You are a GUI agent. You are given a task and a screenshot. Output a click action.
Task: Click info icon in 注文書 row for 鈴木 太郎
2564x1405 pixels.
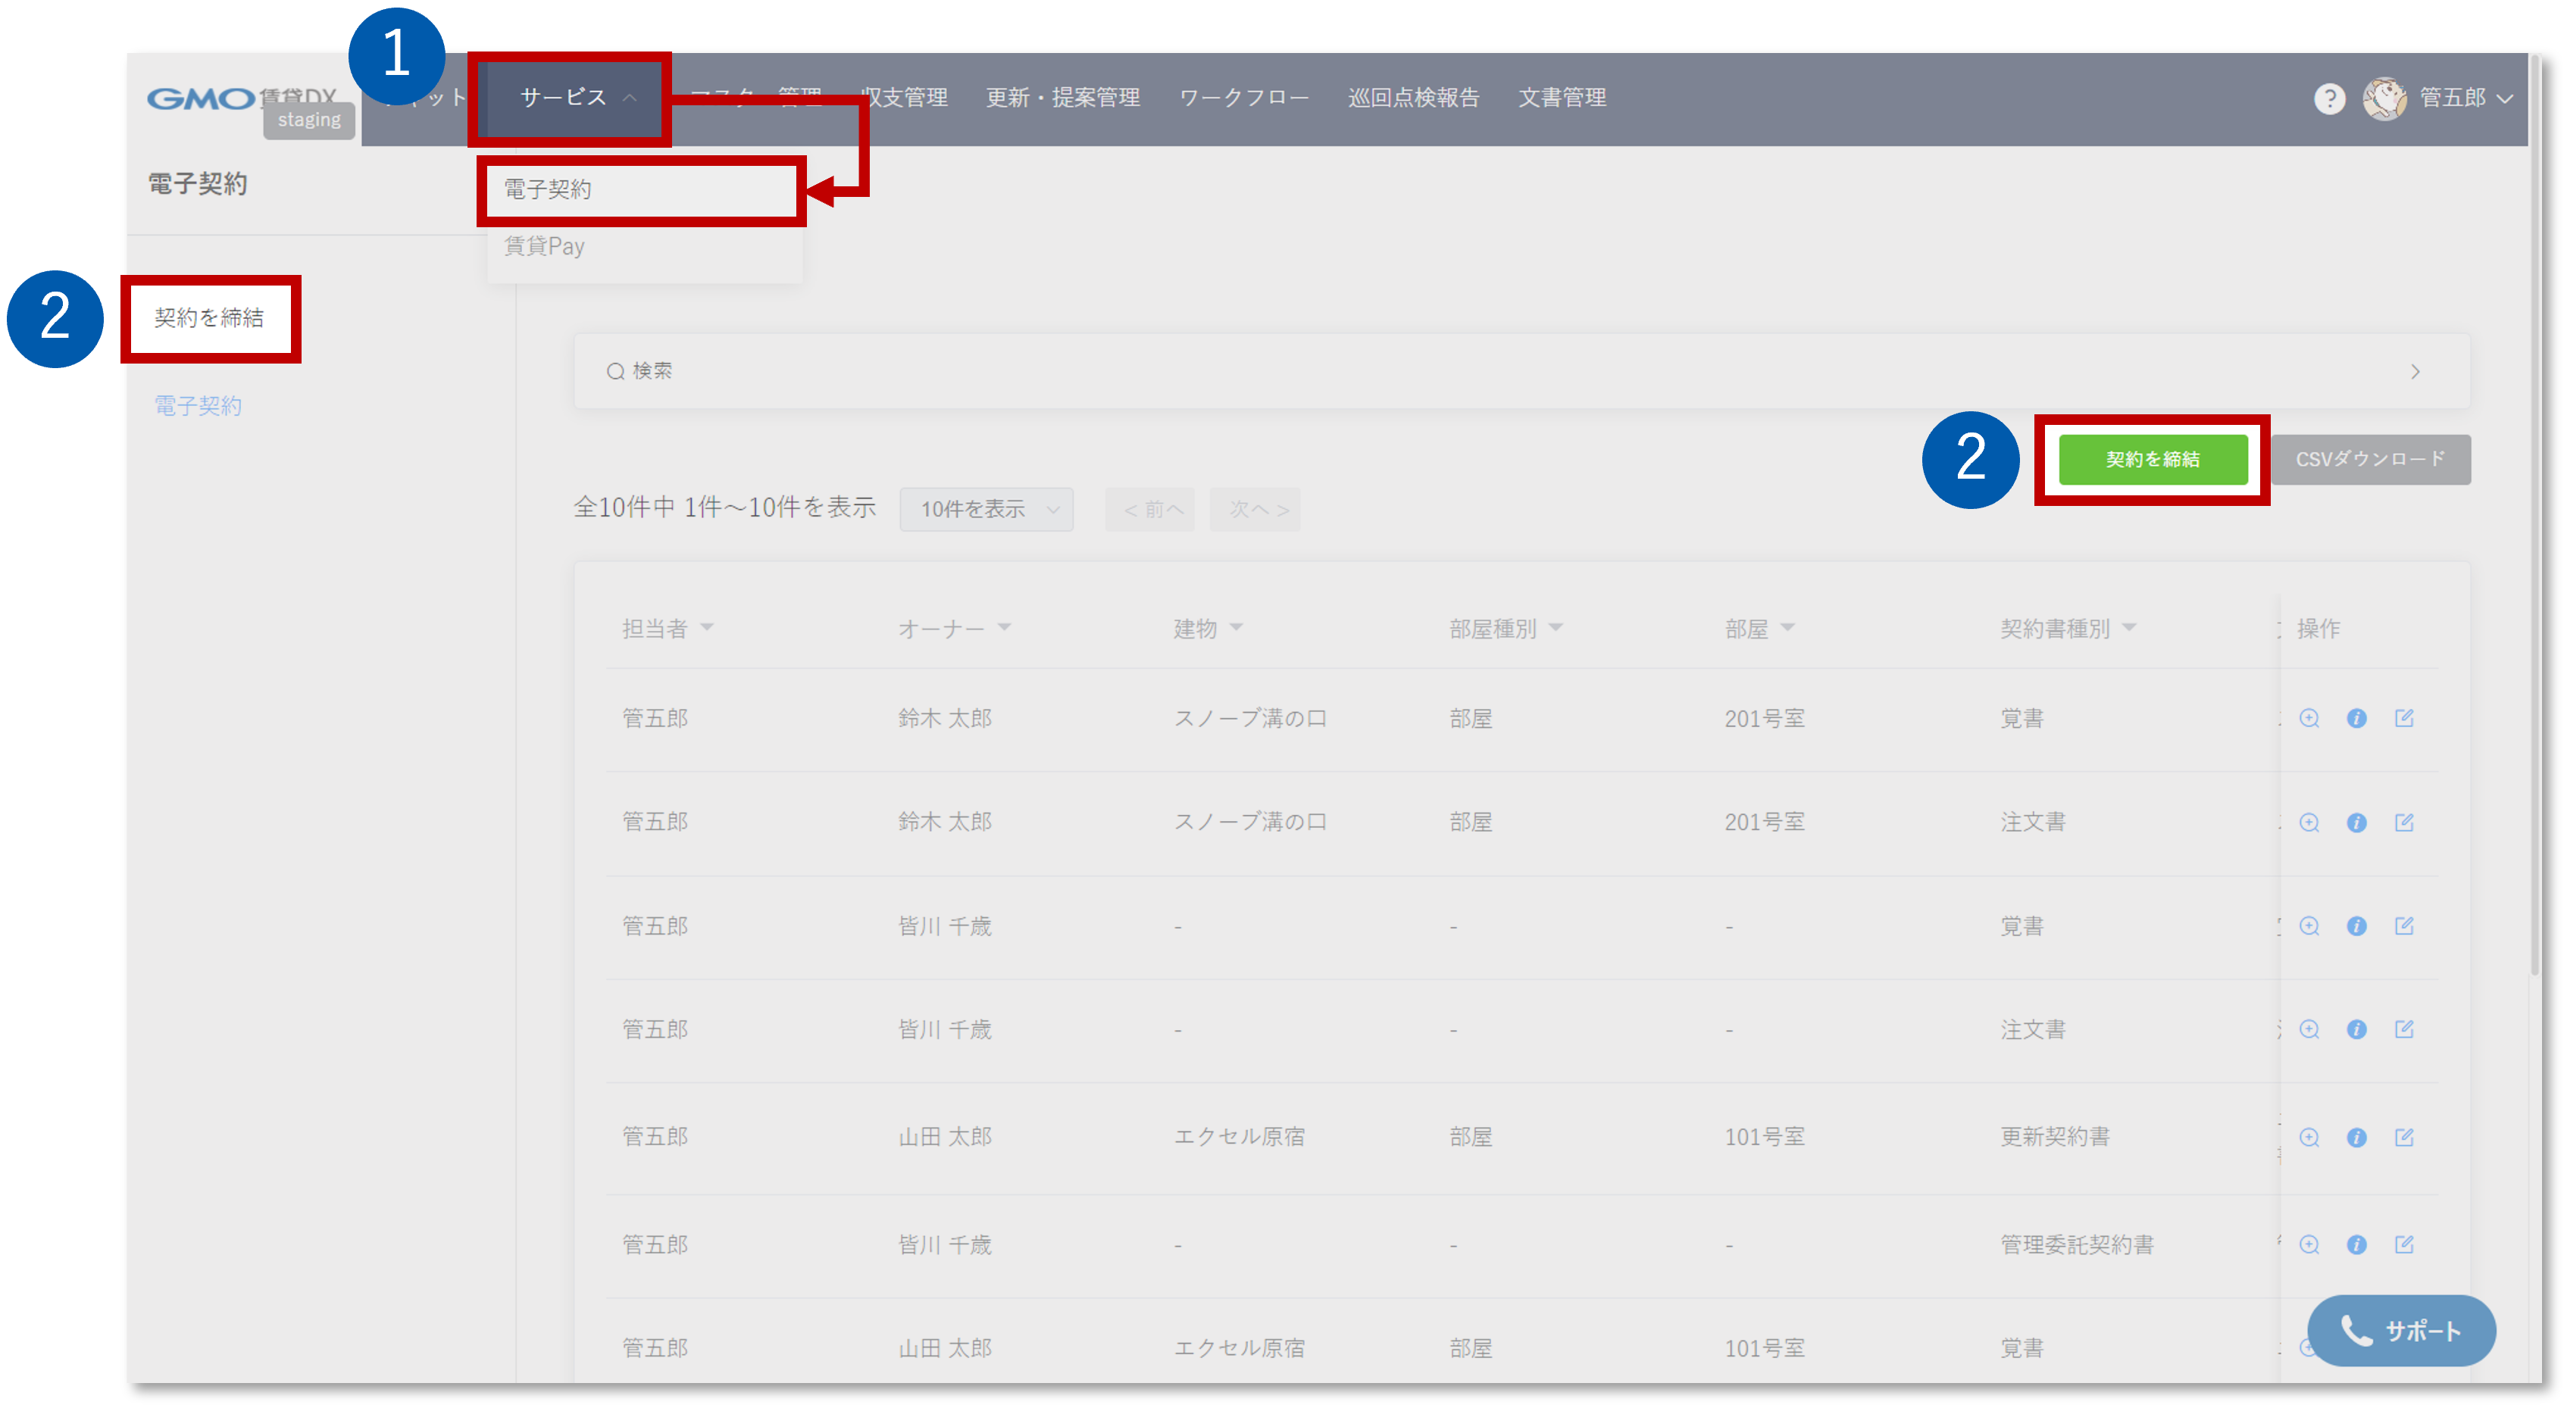2356,823
